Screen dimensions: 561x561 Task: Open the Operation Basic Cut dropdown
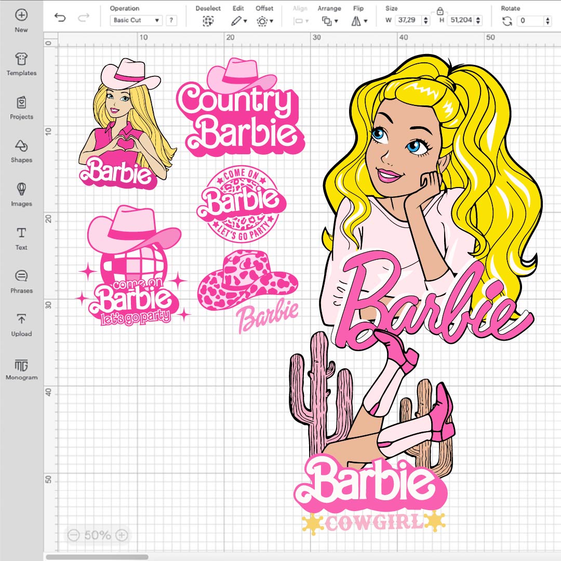click(x=136, y=20)
